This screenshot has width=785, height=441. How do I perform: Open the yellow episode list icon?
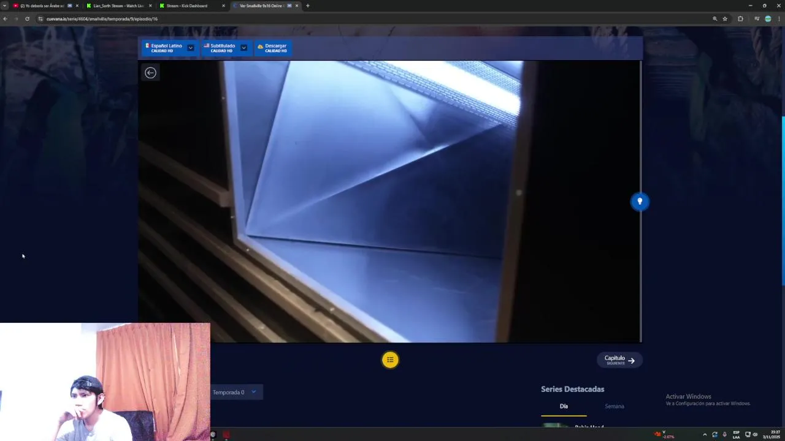point(390,360)
